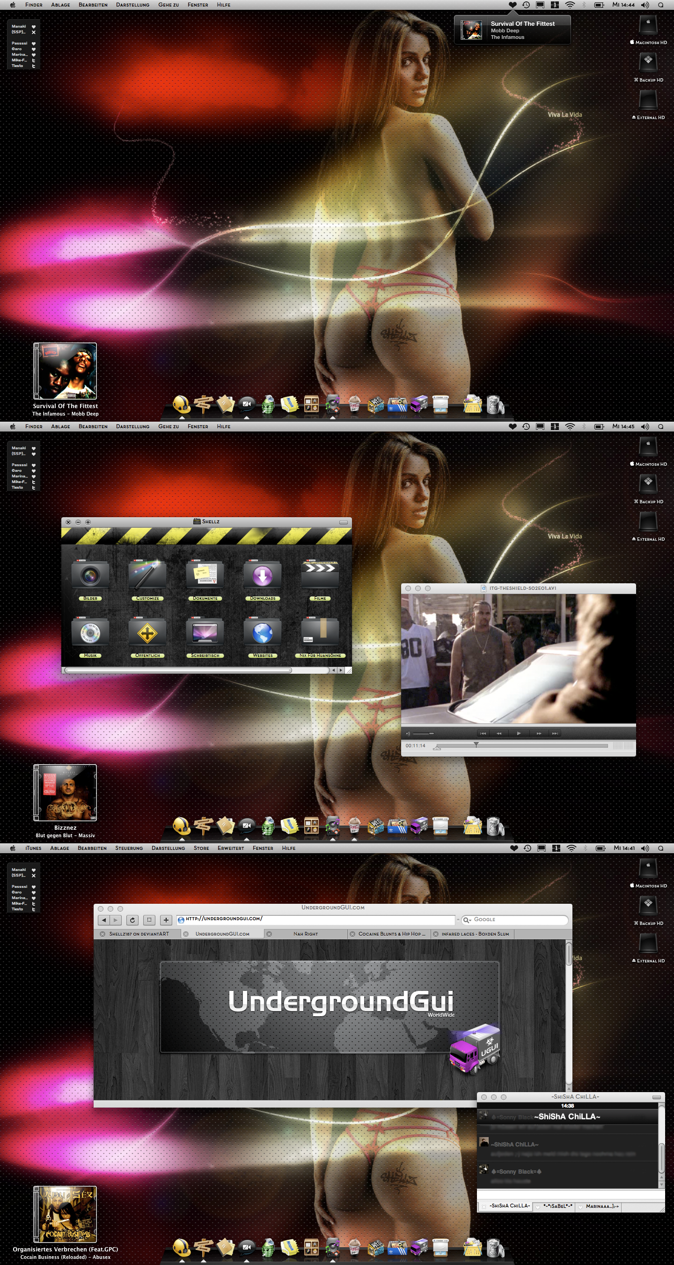
Task: Open the Steuerung menu
Action: click(129, 848)
